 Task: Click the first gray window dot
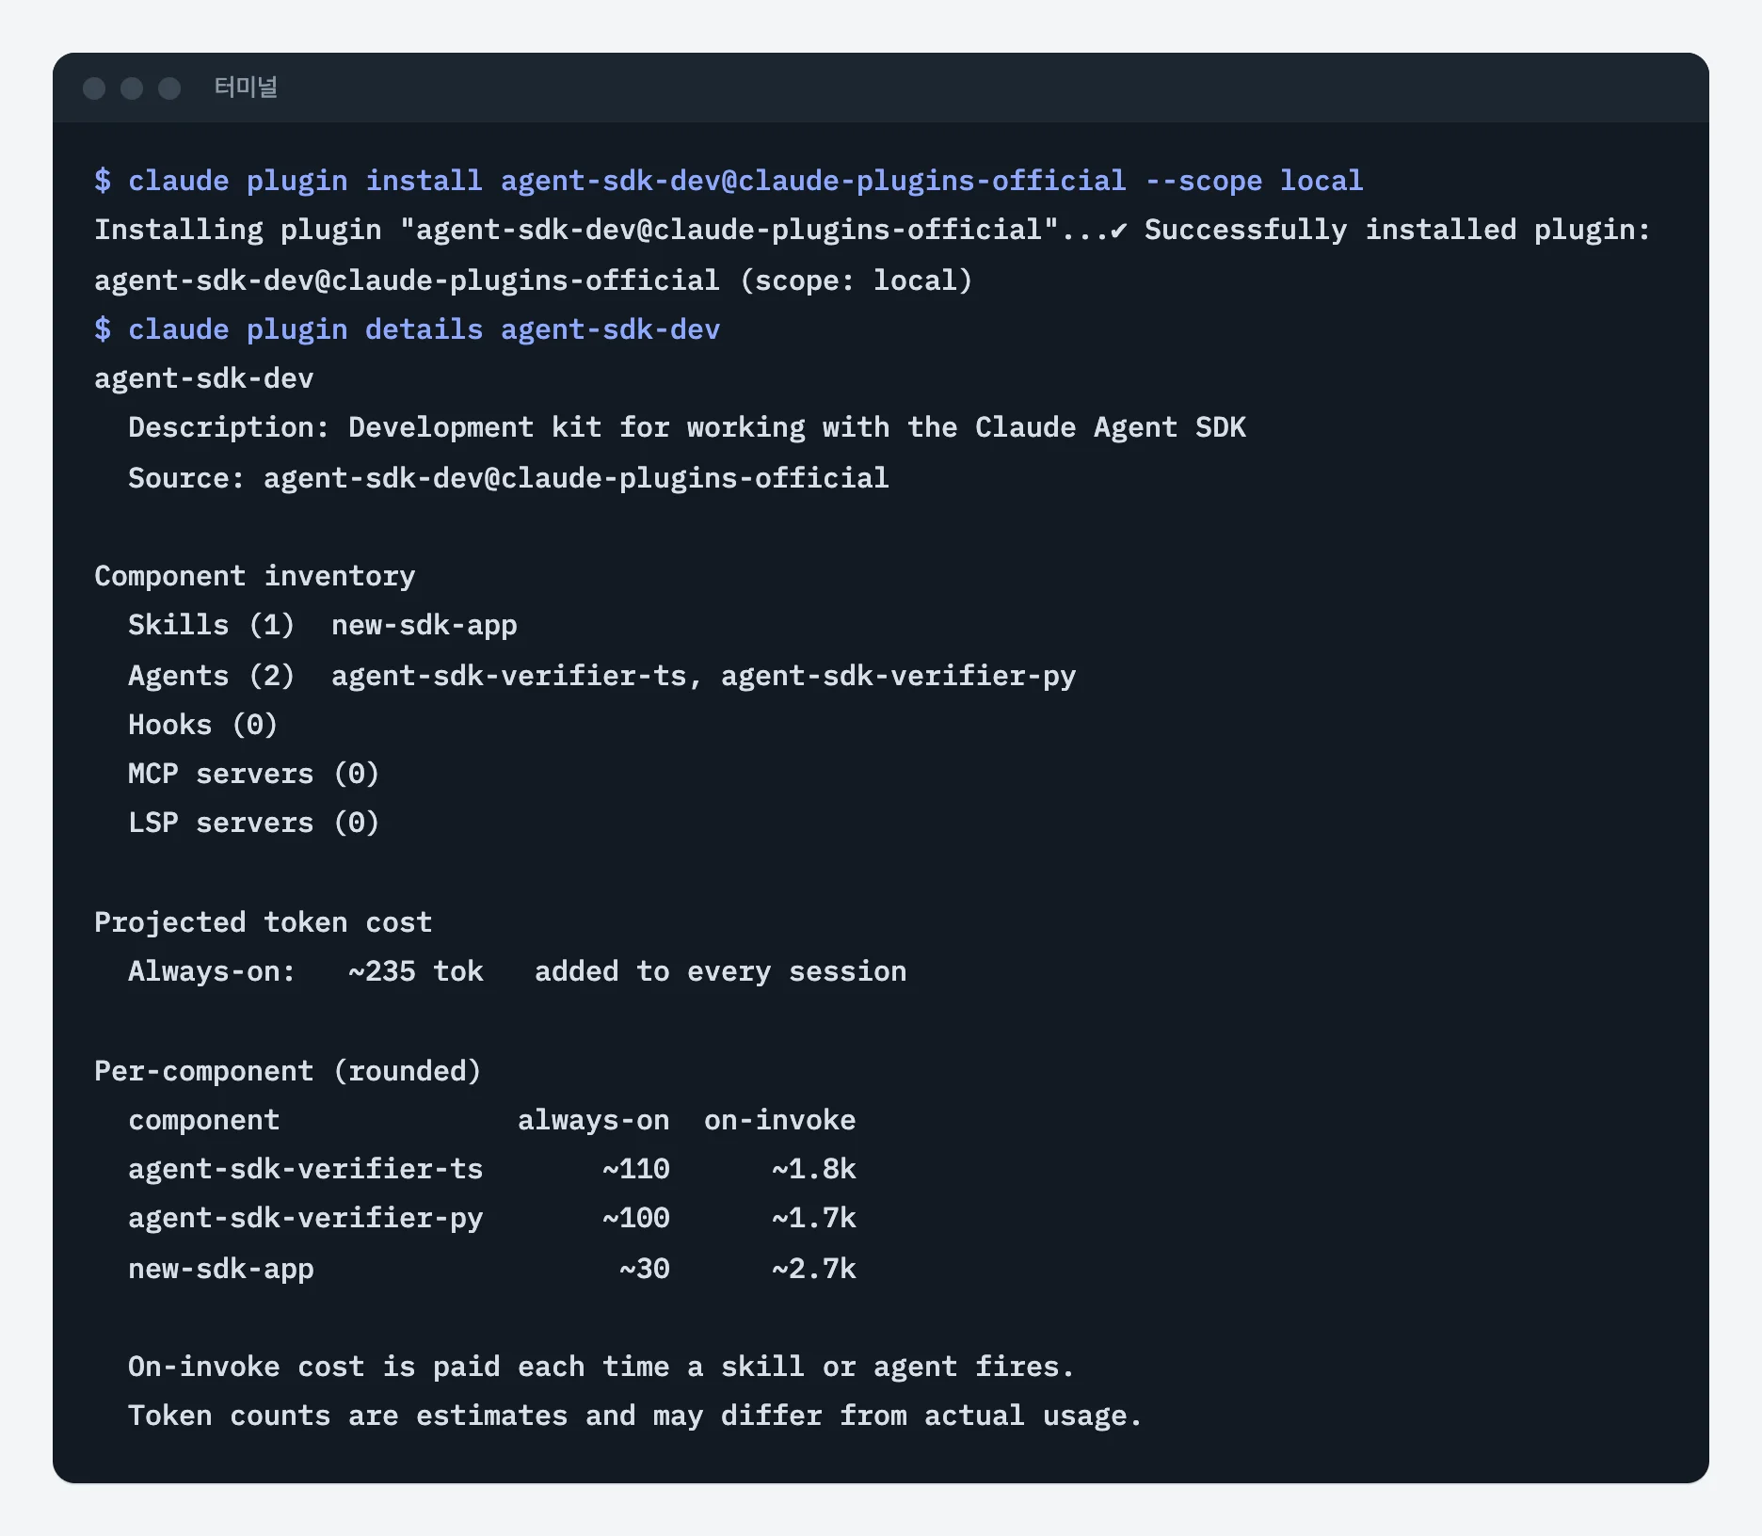coord(94,88)
